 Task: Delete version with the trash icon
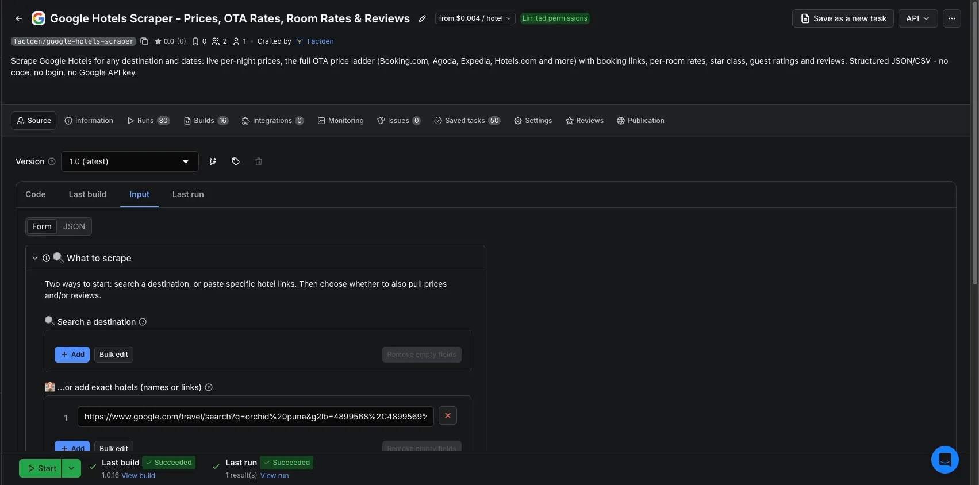(x=259, y=161)
